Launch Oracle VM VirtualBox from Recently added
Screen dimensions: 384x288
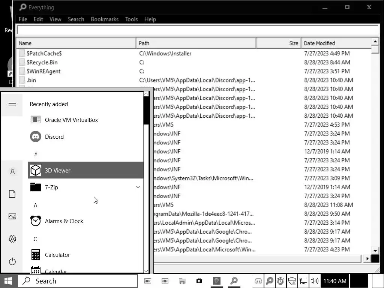[86, 120]
